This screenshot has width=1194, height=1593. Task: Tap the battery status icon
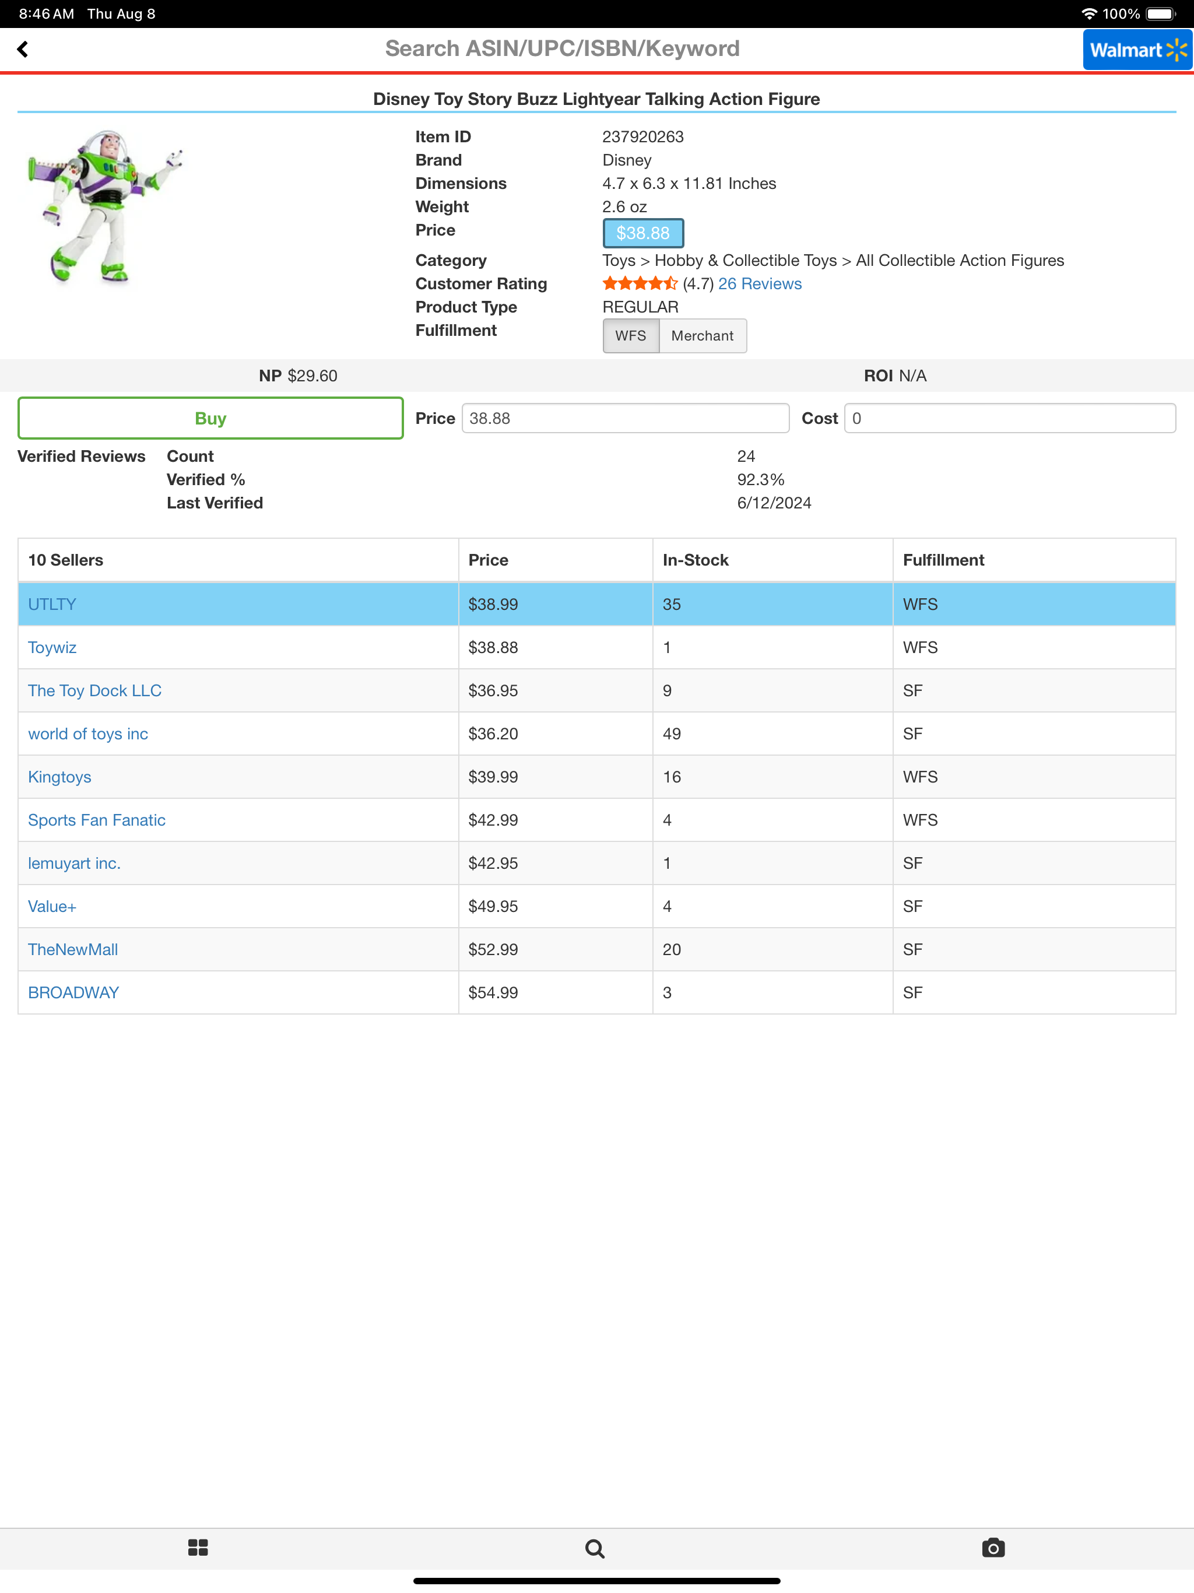click(1161, 13)
